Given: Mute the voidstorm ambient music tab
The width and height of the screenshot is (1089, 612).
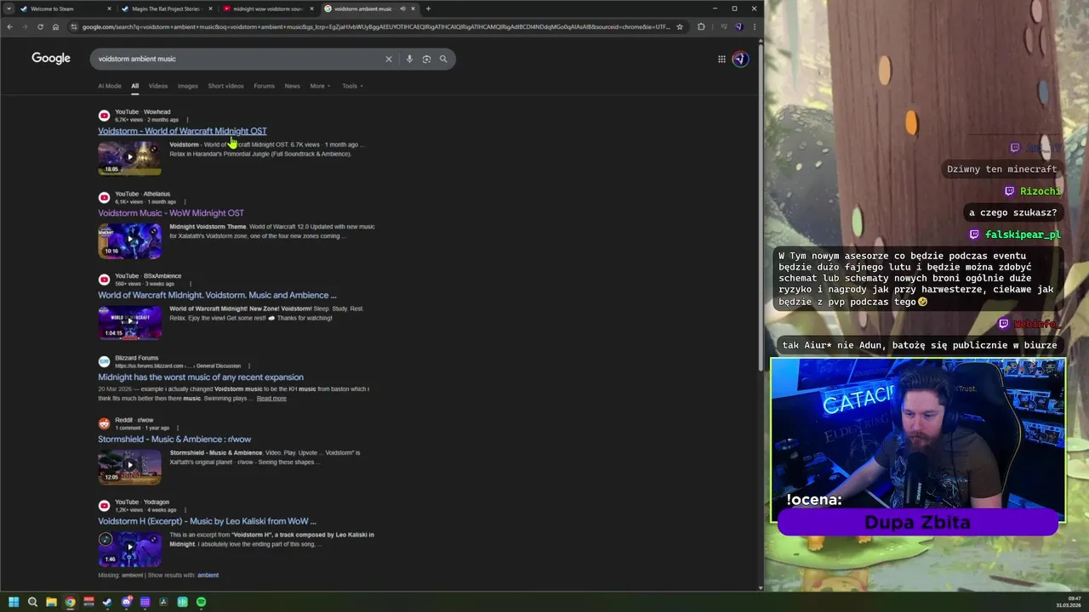Looking at the screenshot, I should (402, 8).
